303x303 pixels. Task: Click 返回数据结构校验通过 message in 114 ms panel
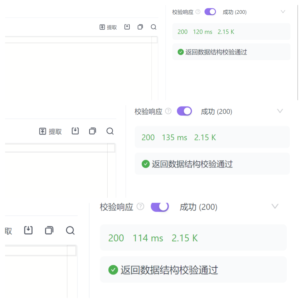point(169,270)
